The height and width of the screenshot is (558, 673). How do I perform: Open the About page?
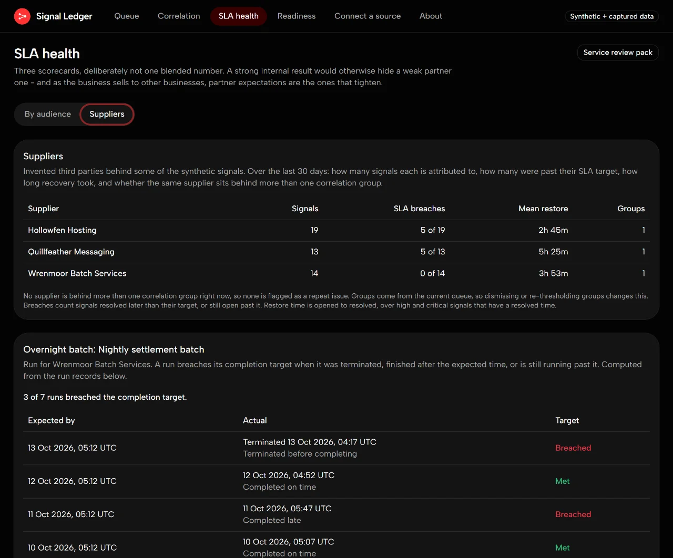pos(431,16)
